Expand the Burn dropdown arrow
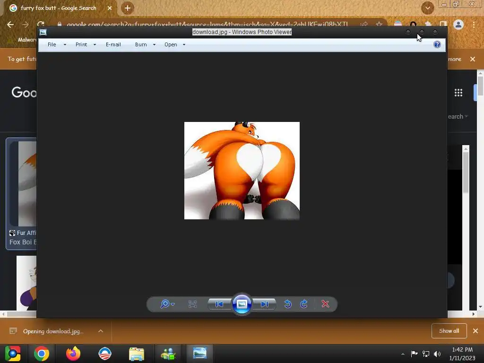 [x=154, y=45]
